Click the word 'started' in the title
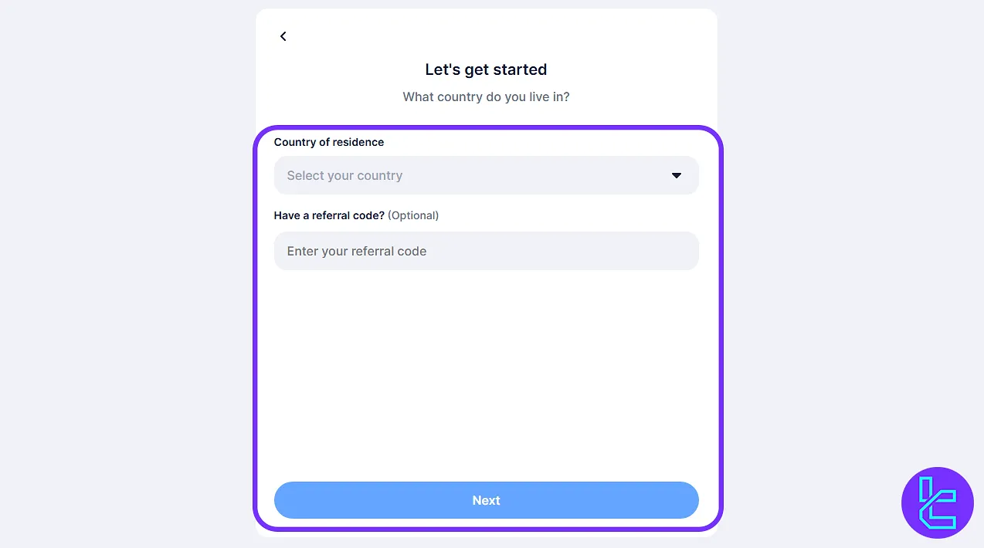Image resolution: width=984 pixels, height=548 pixels. tap(520, 69)
